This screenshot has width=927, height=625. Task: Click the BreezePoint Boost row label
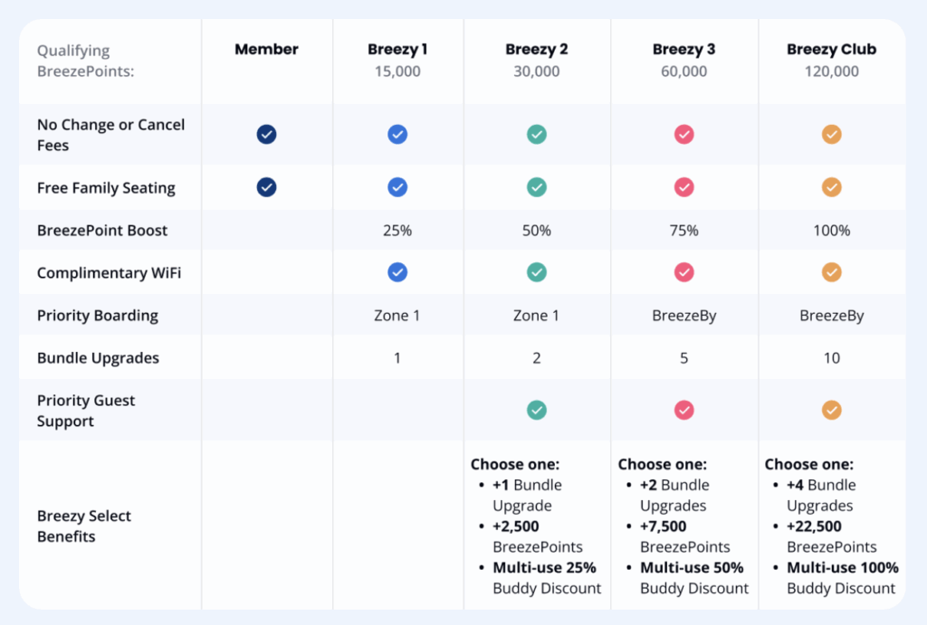click(x=102, y=231)
